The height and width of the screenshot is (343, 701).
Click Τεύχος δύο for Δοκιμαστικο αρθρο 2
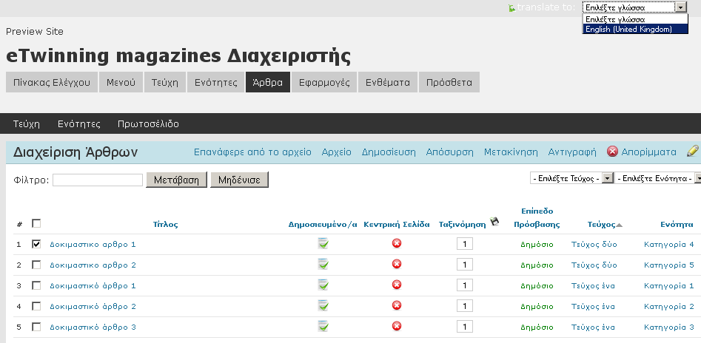pos(594,265)
